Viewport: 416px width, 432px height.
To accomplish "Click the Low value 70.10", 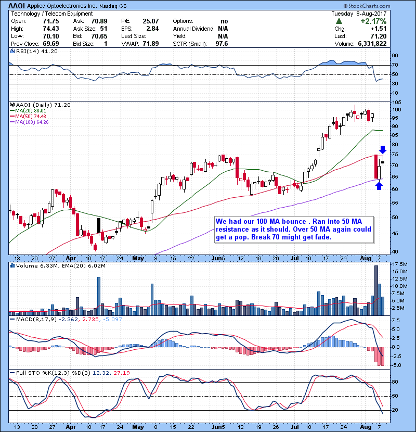I will point(51,36).
